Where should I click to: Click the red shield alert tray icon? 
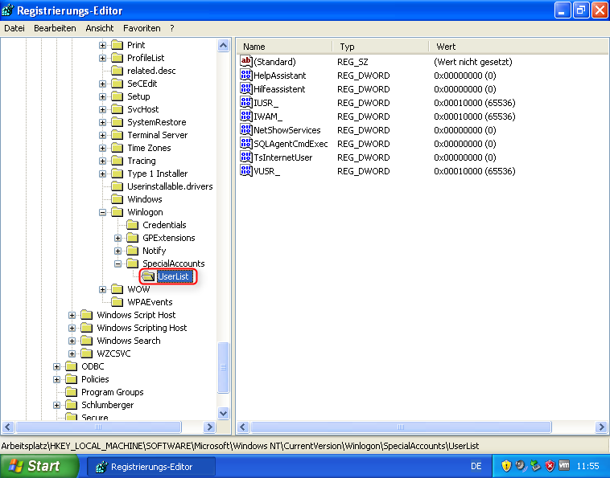click(550, 466)
